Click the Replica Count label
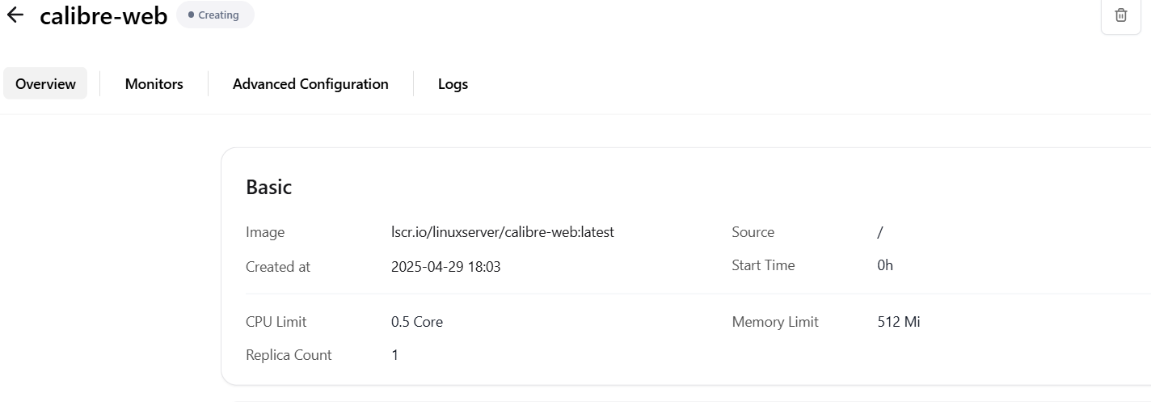This screenshot has height=402, width=1151. point(289,355)
